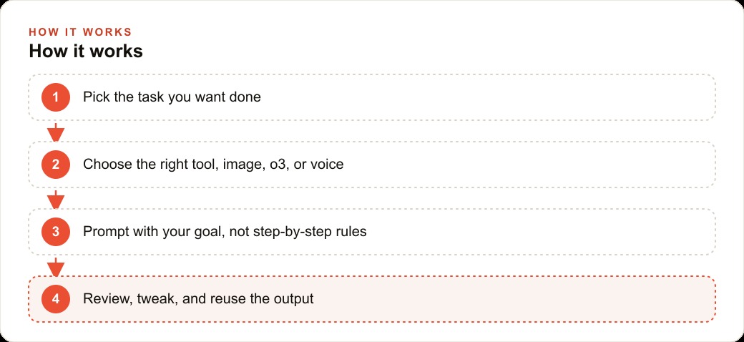Select the 'Prompt with your goal' step text
Image resolution: width=744 pixels, height=342 pixels.
[x=225, y=232]
